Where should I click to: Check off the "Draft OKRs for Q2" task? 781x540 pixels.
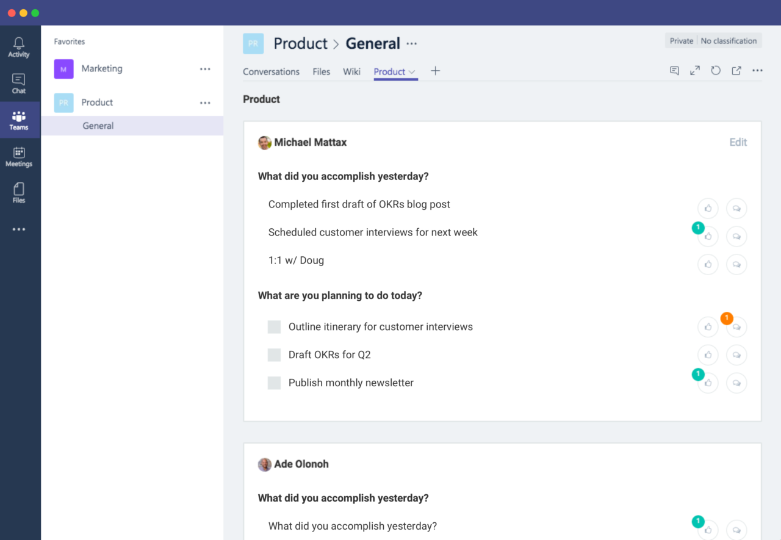pyautogui.click(x=274, y=355)
